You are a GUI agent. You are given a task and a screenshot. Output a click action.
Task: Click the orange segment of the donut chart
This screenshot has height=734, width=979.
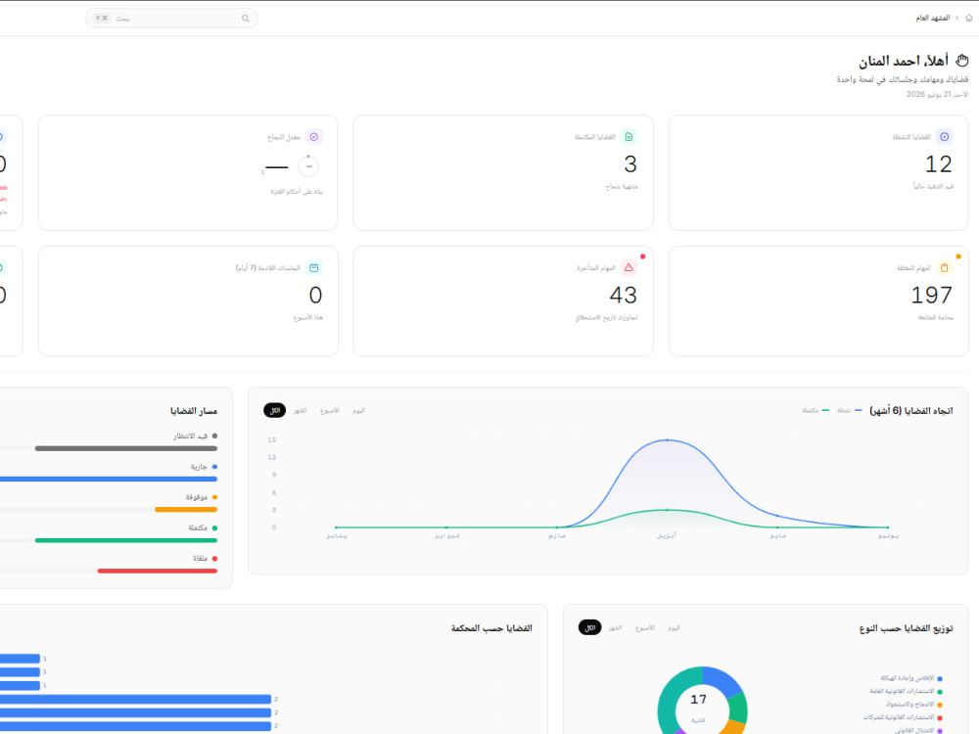[733, 727]
